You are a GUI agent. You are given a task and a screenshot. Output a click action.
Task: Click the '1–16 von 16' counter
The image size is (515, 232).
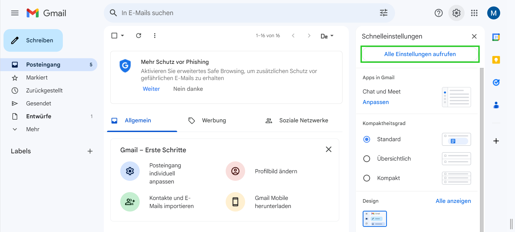tap(268, 36)
